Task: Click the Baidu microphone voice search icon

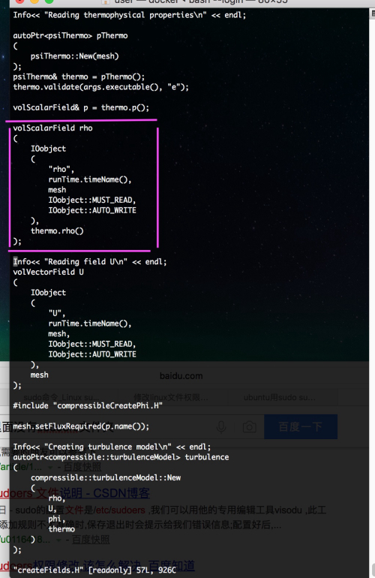Action: click(221, 427)
